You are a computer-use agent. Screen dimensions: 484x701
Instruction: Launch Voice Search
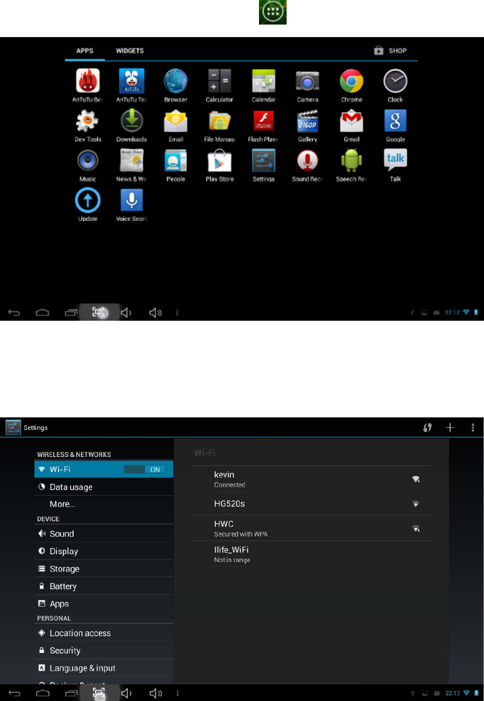tap(132, 204)
